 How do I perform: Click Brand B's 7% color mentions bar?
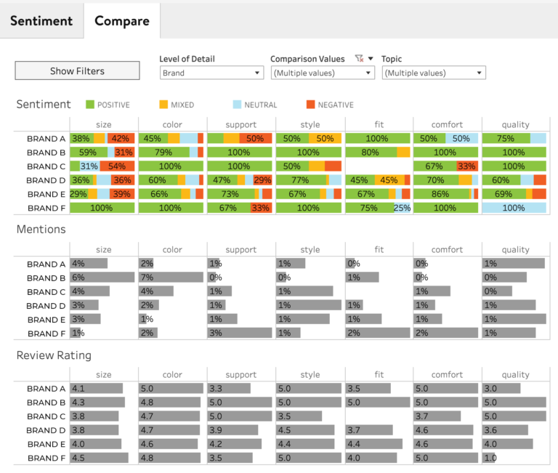click(171, 278)
